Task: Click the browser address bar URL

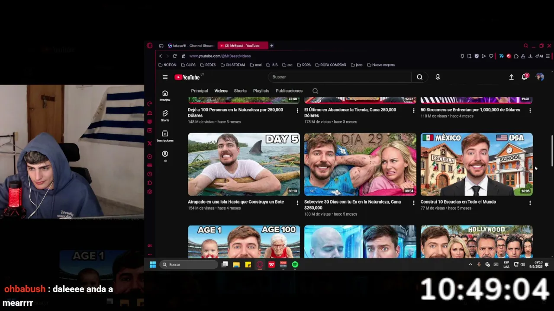Action: [220, 56]
